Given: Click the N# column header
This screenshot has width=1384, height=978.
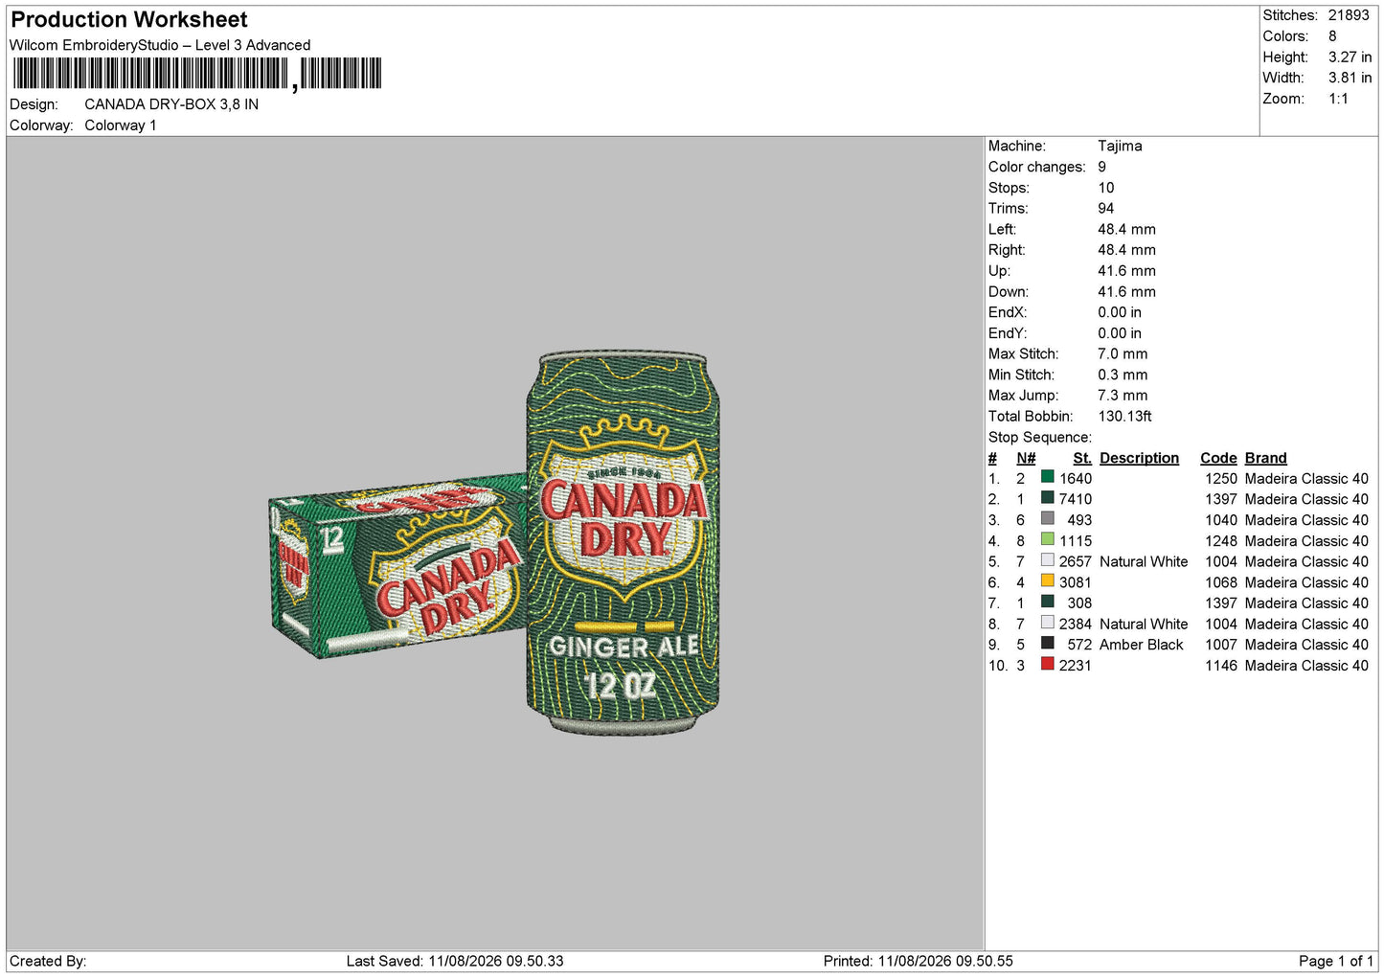Looking at the screenshot, I should pyautogui.click(x=1026, y=458).
